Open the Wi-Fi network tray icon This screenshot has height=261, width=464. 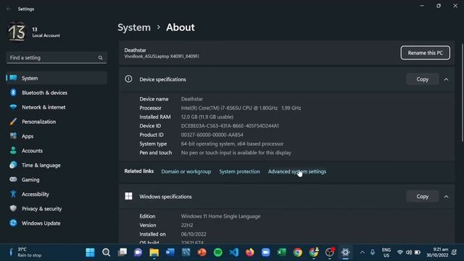(x=400, y=252)
